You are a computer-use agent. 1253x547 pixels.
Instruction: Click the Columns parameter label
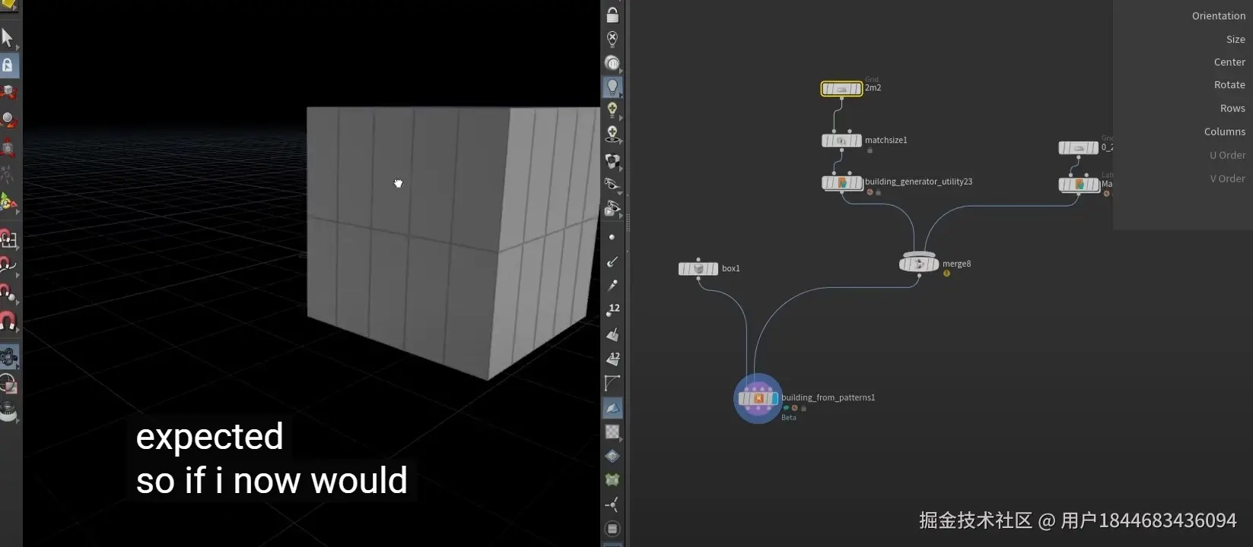coord(1225,132)
